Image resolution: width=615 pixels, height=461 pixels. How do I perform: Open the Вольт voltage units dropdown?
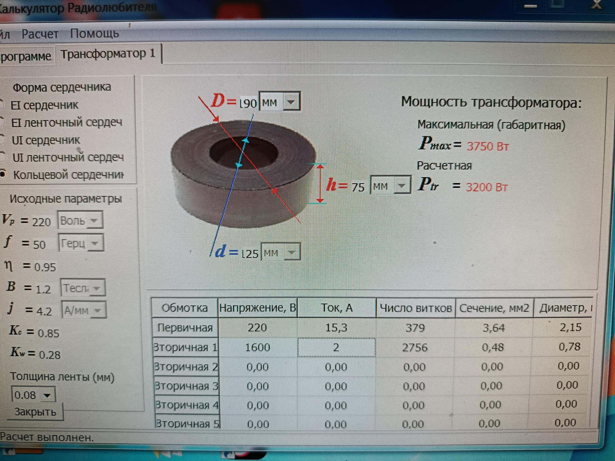click(x=94, y=221)
